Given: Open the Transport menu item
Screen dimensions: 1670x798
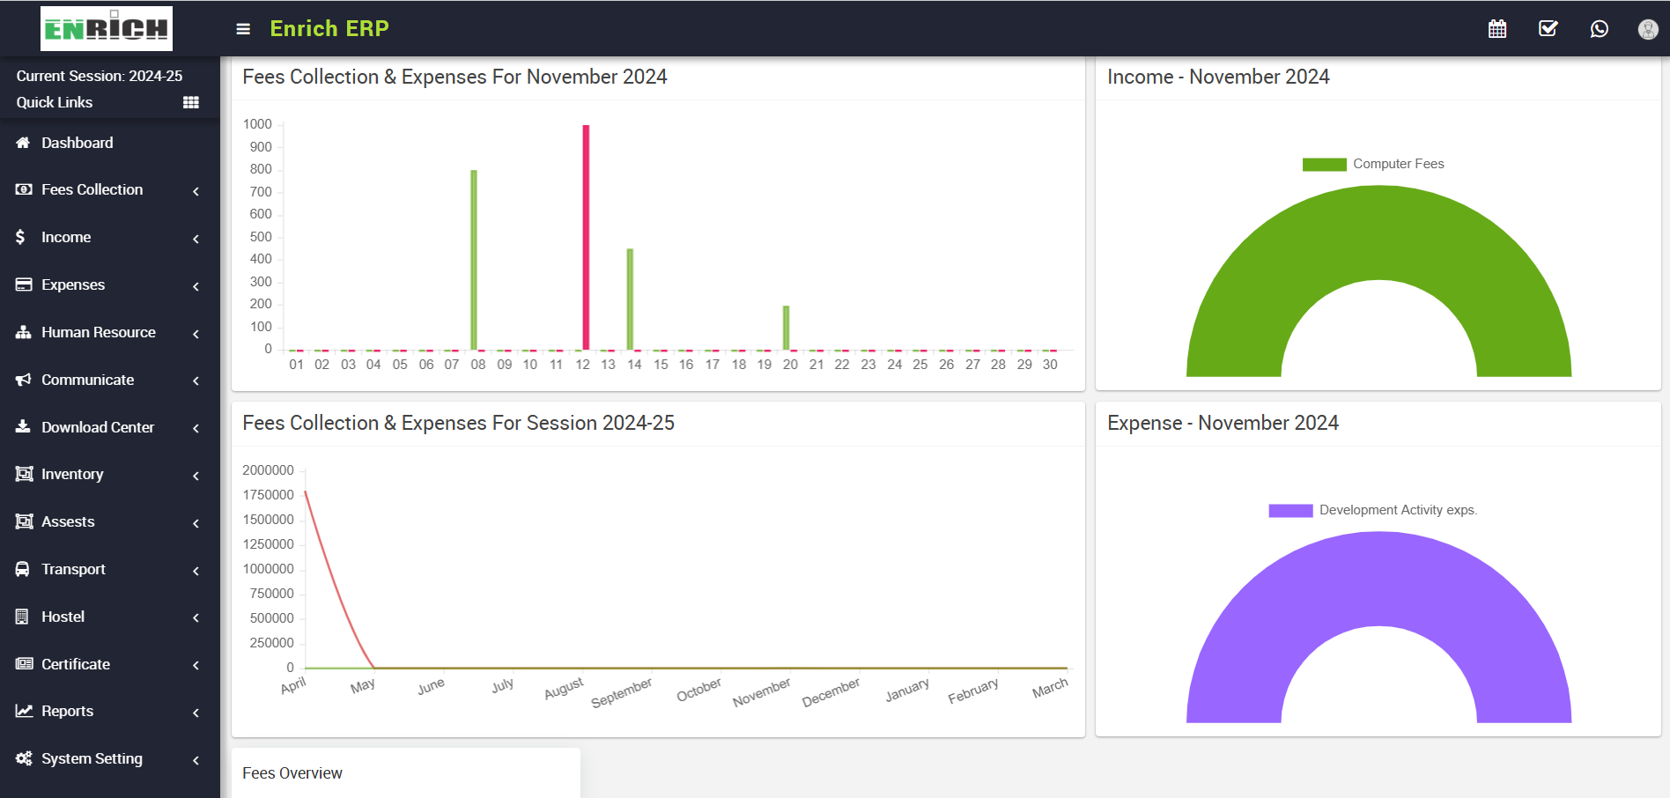Looking at the screenshot, I should coord(73,570).
